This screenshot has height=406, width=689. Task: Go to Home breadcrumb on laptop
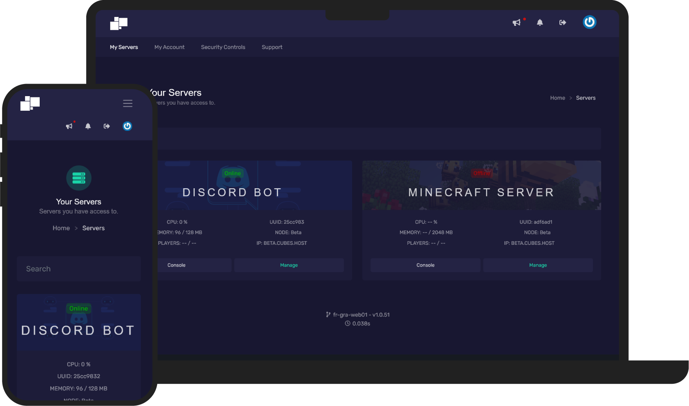coord(557,98)
